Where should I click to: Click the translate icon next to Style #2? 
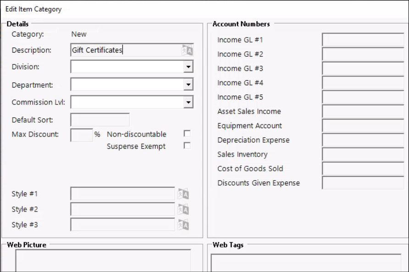(183, 209)
